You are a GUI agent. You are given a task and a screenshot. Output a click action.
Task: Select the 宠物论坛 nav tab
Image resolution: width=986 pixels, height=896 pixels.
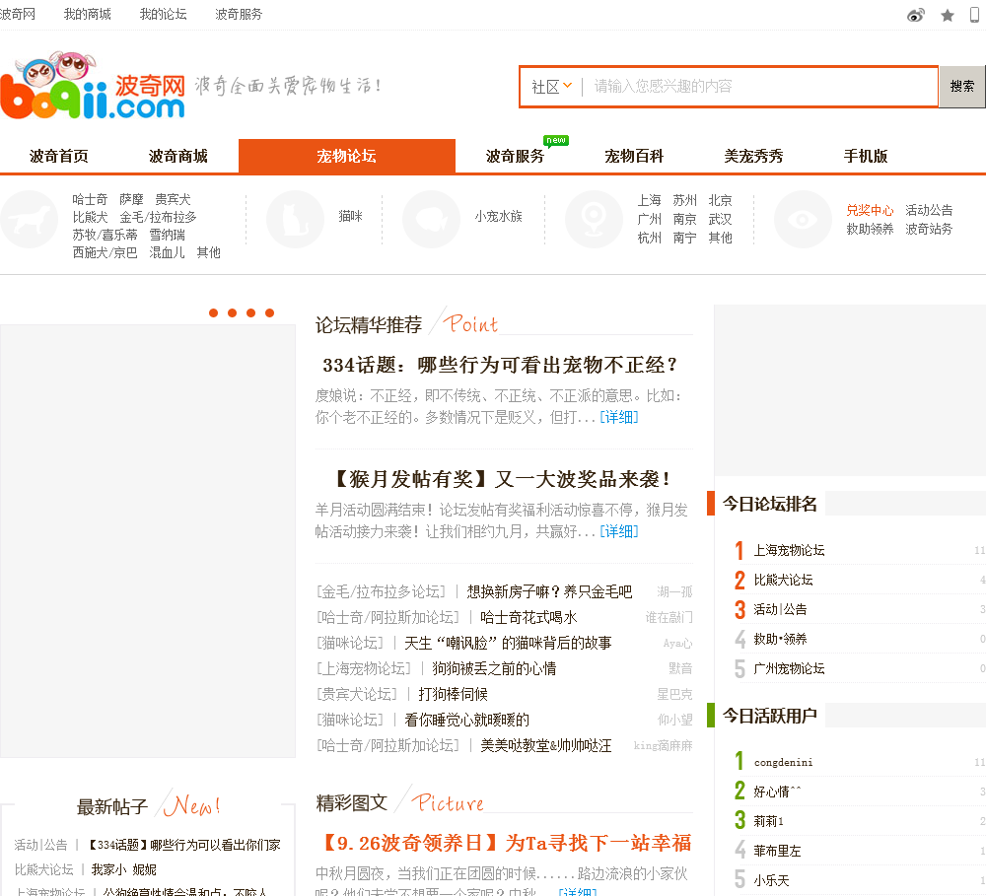coord(346,156)
